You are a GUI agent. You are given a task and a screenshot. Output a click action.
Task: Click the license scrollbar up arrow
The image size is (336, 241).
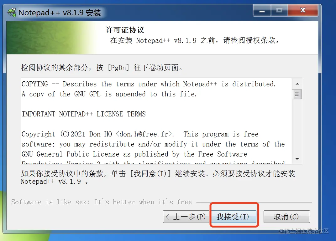click(297, 84)
